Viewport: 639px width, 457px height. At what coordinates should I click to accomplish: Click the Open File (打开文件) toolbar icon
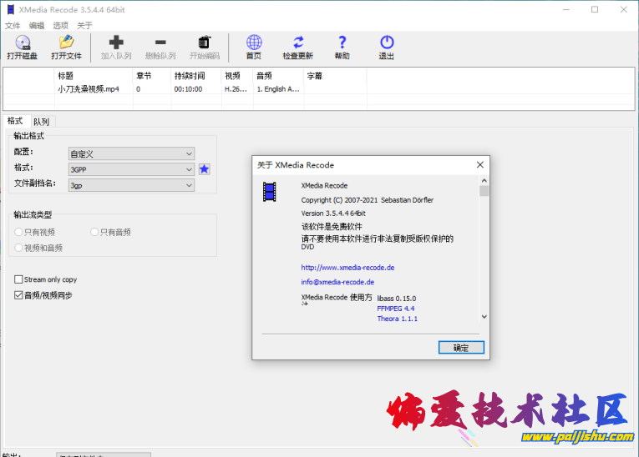click(66, 43)
